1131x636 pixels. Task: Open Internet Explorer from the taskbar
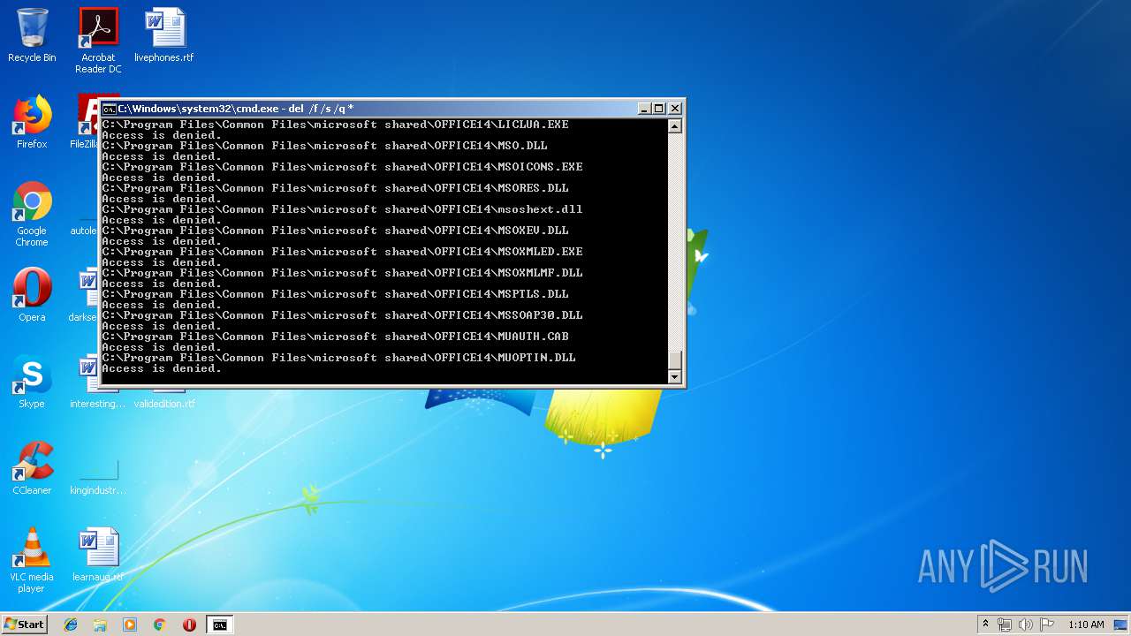pyautogui.click(x=71, y=625)
